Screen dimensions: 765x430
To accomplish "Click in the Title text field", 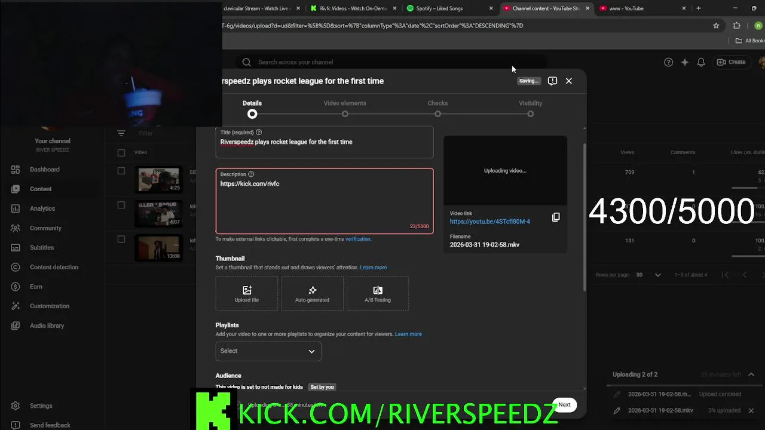I will tap(325, 142).
